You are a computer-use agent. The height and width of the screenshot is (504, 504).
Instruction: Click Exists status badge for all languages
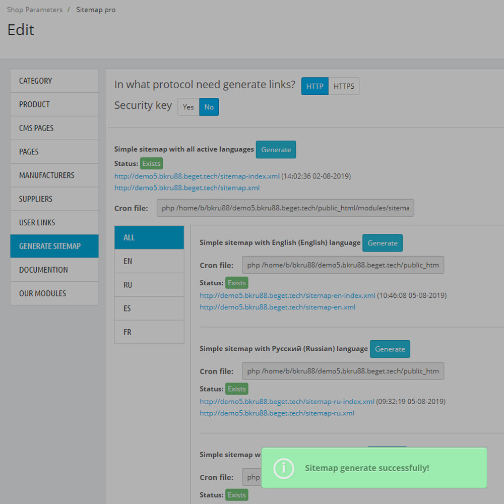[151, 164]
